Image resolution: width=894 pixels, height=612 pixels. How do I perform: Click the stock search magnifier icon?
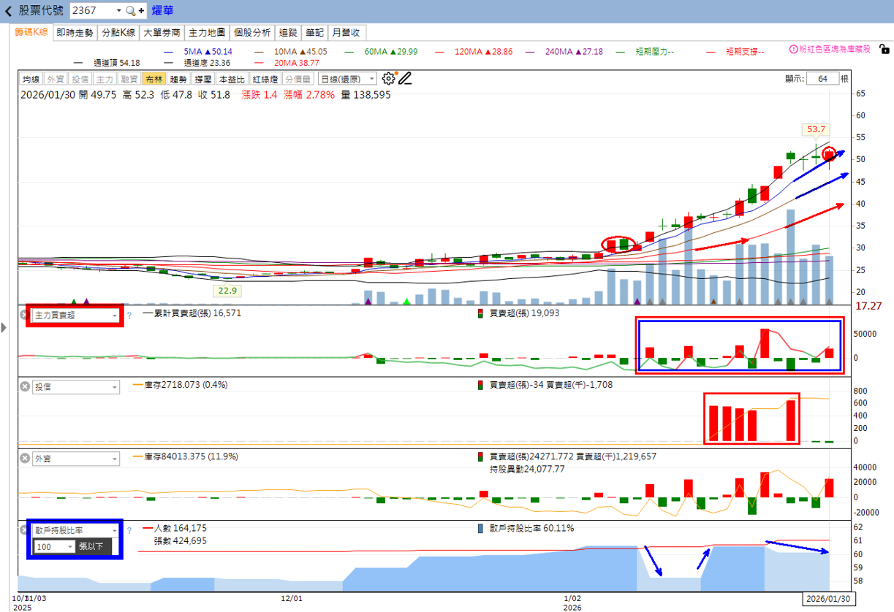click(x=131, y=11)
